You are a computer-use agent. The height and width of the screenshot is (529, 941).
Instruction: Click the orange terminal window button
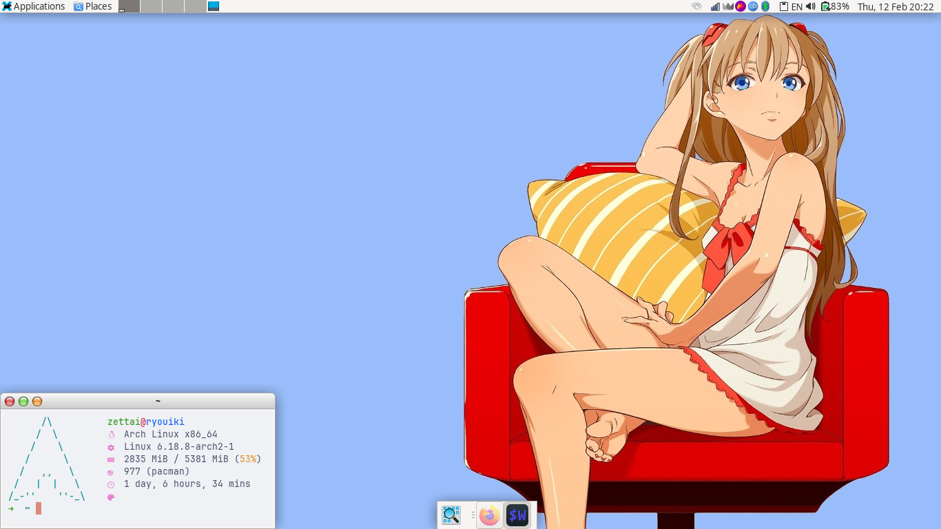(x=37, y=401)
